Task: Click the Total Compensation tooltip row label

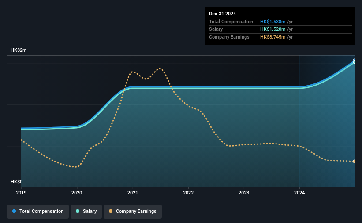Action: point(231,22)
